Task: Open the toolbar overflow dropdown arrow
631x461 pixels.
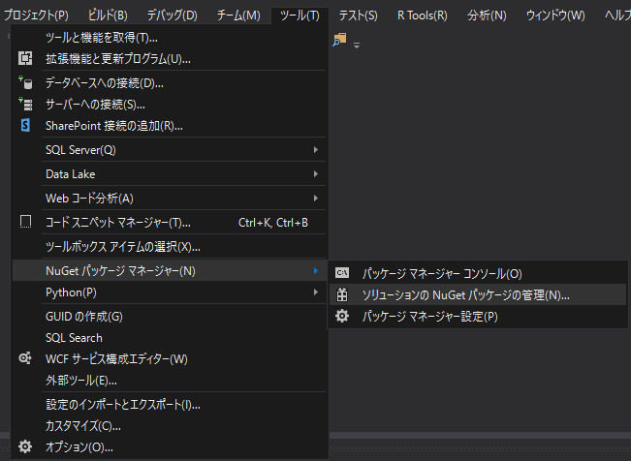Action: pyautogui.click(x=357, y=46)
